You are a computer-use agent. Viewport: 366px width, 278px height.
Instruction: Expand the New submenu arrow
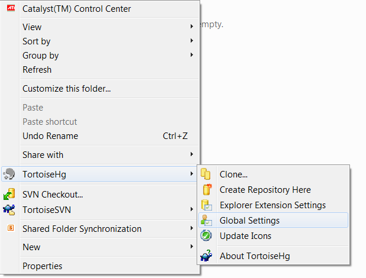[192, 247]
